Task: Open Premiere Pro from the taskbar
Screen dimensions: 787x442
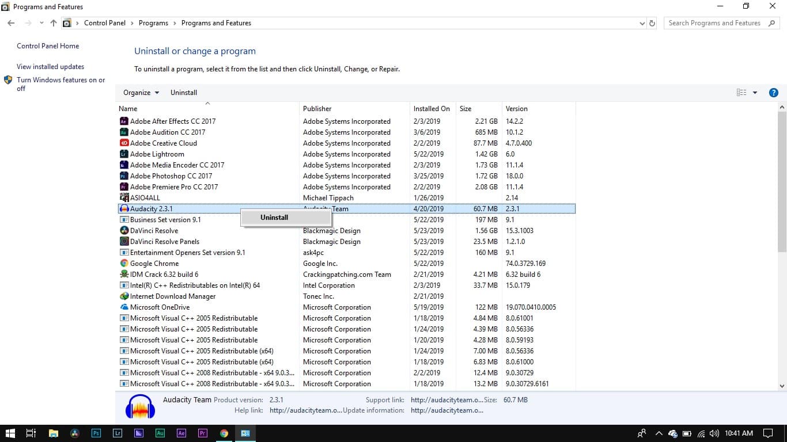Action: pos(203,433)
